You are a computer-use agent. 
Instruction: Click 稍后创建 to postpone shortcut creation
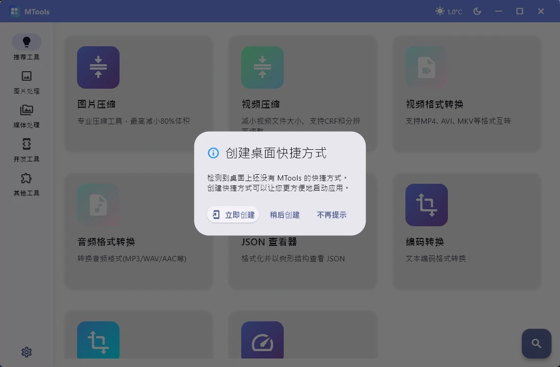click(285, 215)
